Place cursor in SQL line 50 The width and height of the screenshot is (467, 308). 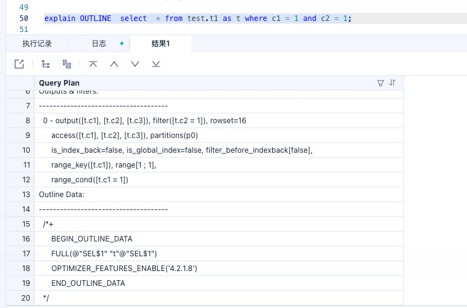(x=197, y=18)
